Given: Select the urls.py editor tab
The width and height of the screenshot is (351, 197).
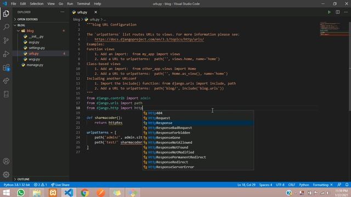Looking at the screenshot, I should (x=82, y=12).
